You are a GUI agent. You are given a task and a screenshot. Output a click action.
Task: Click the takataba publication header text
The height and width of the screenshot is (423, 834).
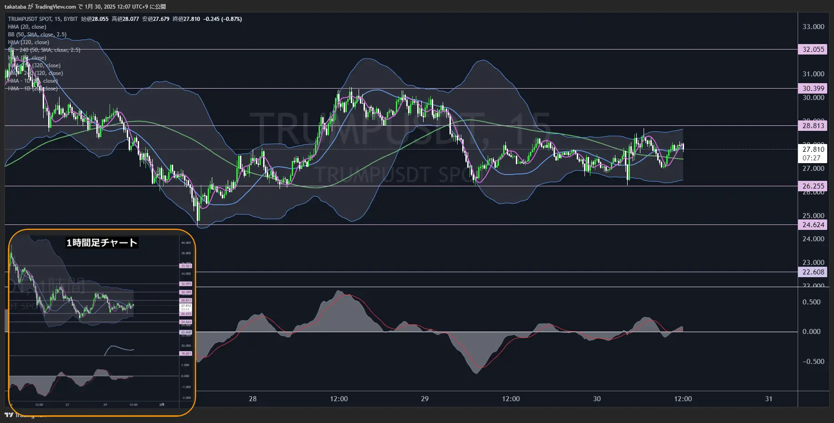point(85,6)
